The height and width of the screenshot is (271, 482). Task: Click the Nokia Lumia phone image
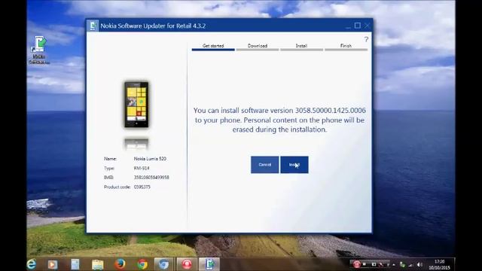click(x=136, y=105)
